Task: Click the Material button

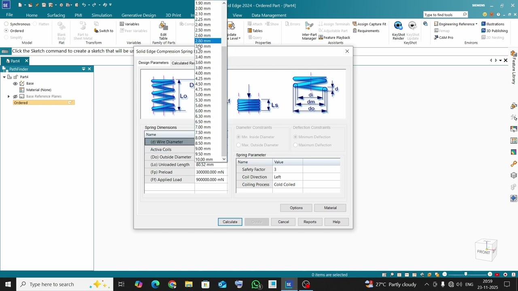Action: (x=330, y=208)
